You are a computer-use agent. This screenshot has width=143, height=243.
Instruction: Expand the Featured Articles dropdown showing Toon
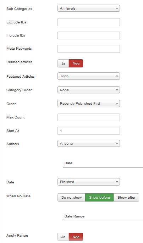tap(89, 76)
